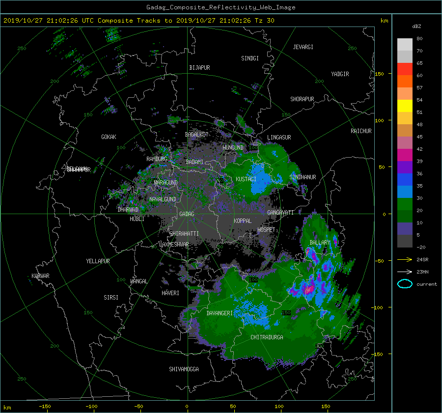Select the CHITRADURGA city label
The width and height of the screenshot is (442, 413).
tap(267, 337)
